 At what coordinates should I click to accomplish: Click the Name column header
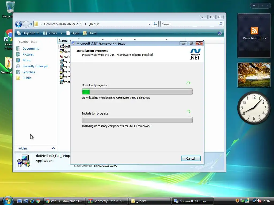(63, 41)
